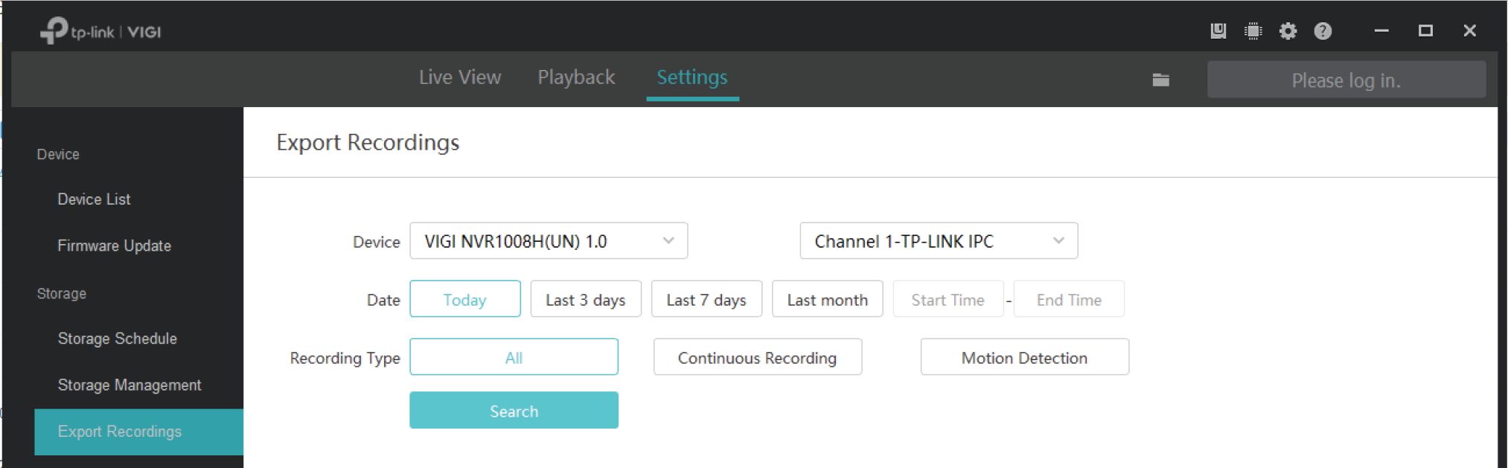Click the folder icon beside login box
1508x468 pixels.
[1160, 80]
